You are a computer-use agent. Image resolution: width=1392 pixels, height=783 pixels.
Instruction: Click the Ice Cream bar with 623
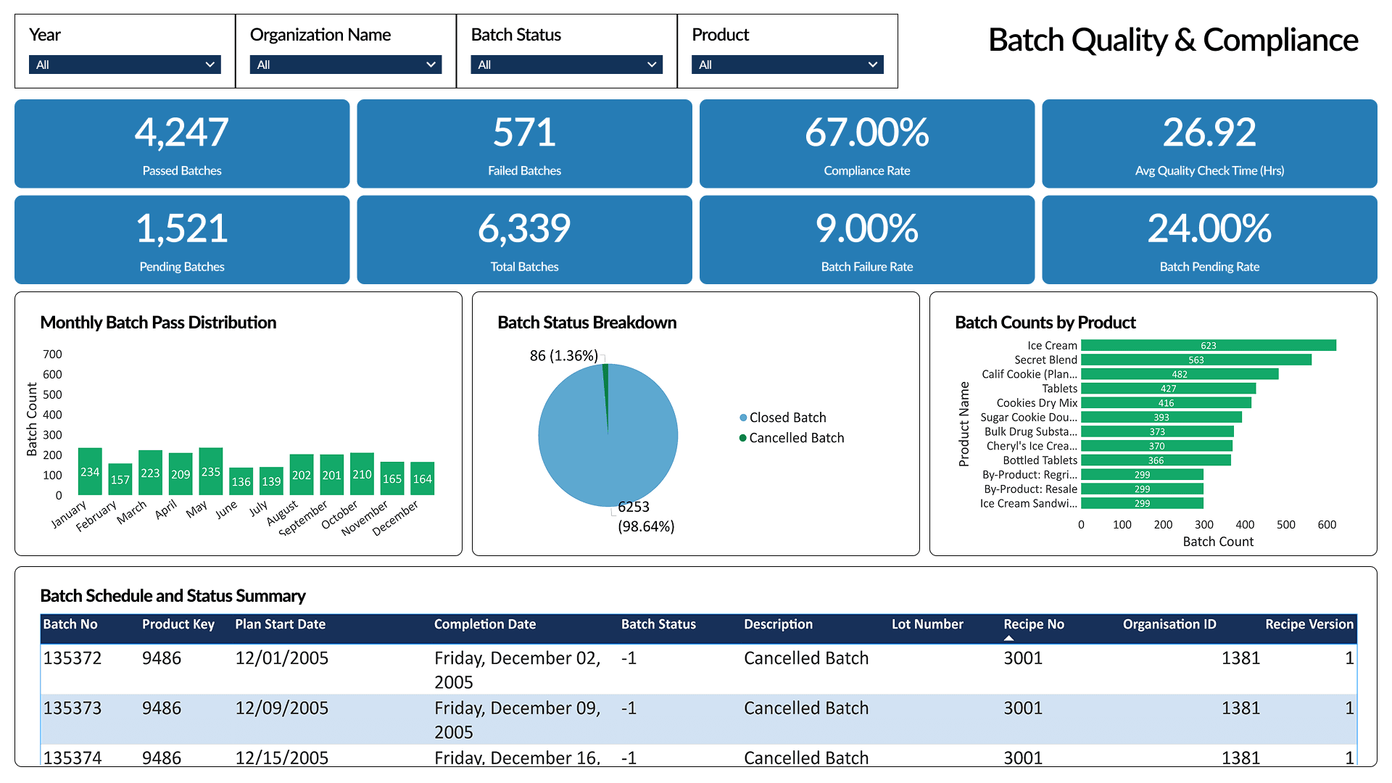[x=1208, y=346]
